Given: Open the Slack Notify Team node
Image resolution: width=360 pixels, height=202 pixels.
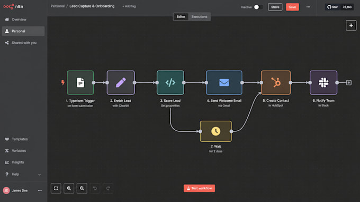Looking at the screenshot, I should [x=323, y=83].
